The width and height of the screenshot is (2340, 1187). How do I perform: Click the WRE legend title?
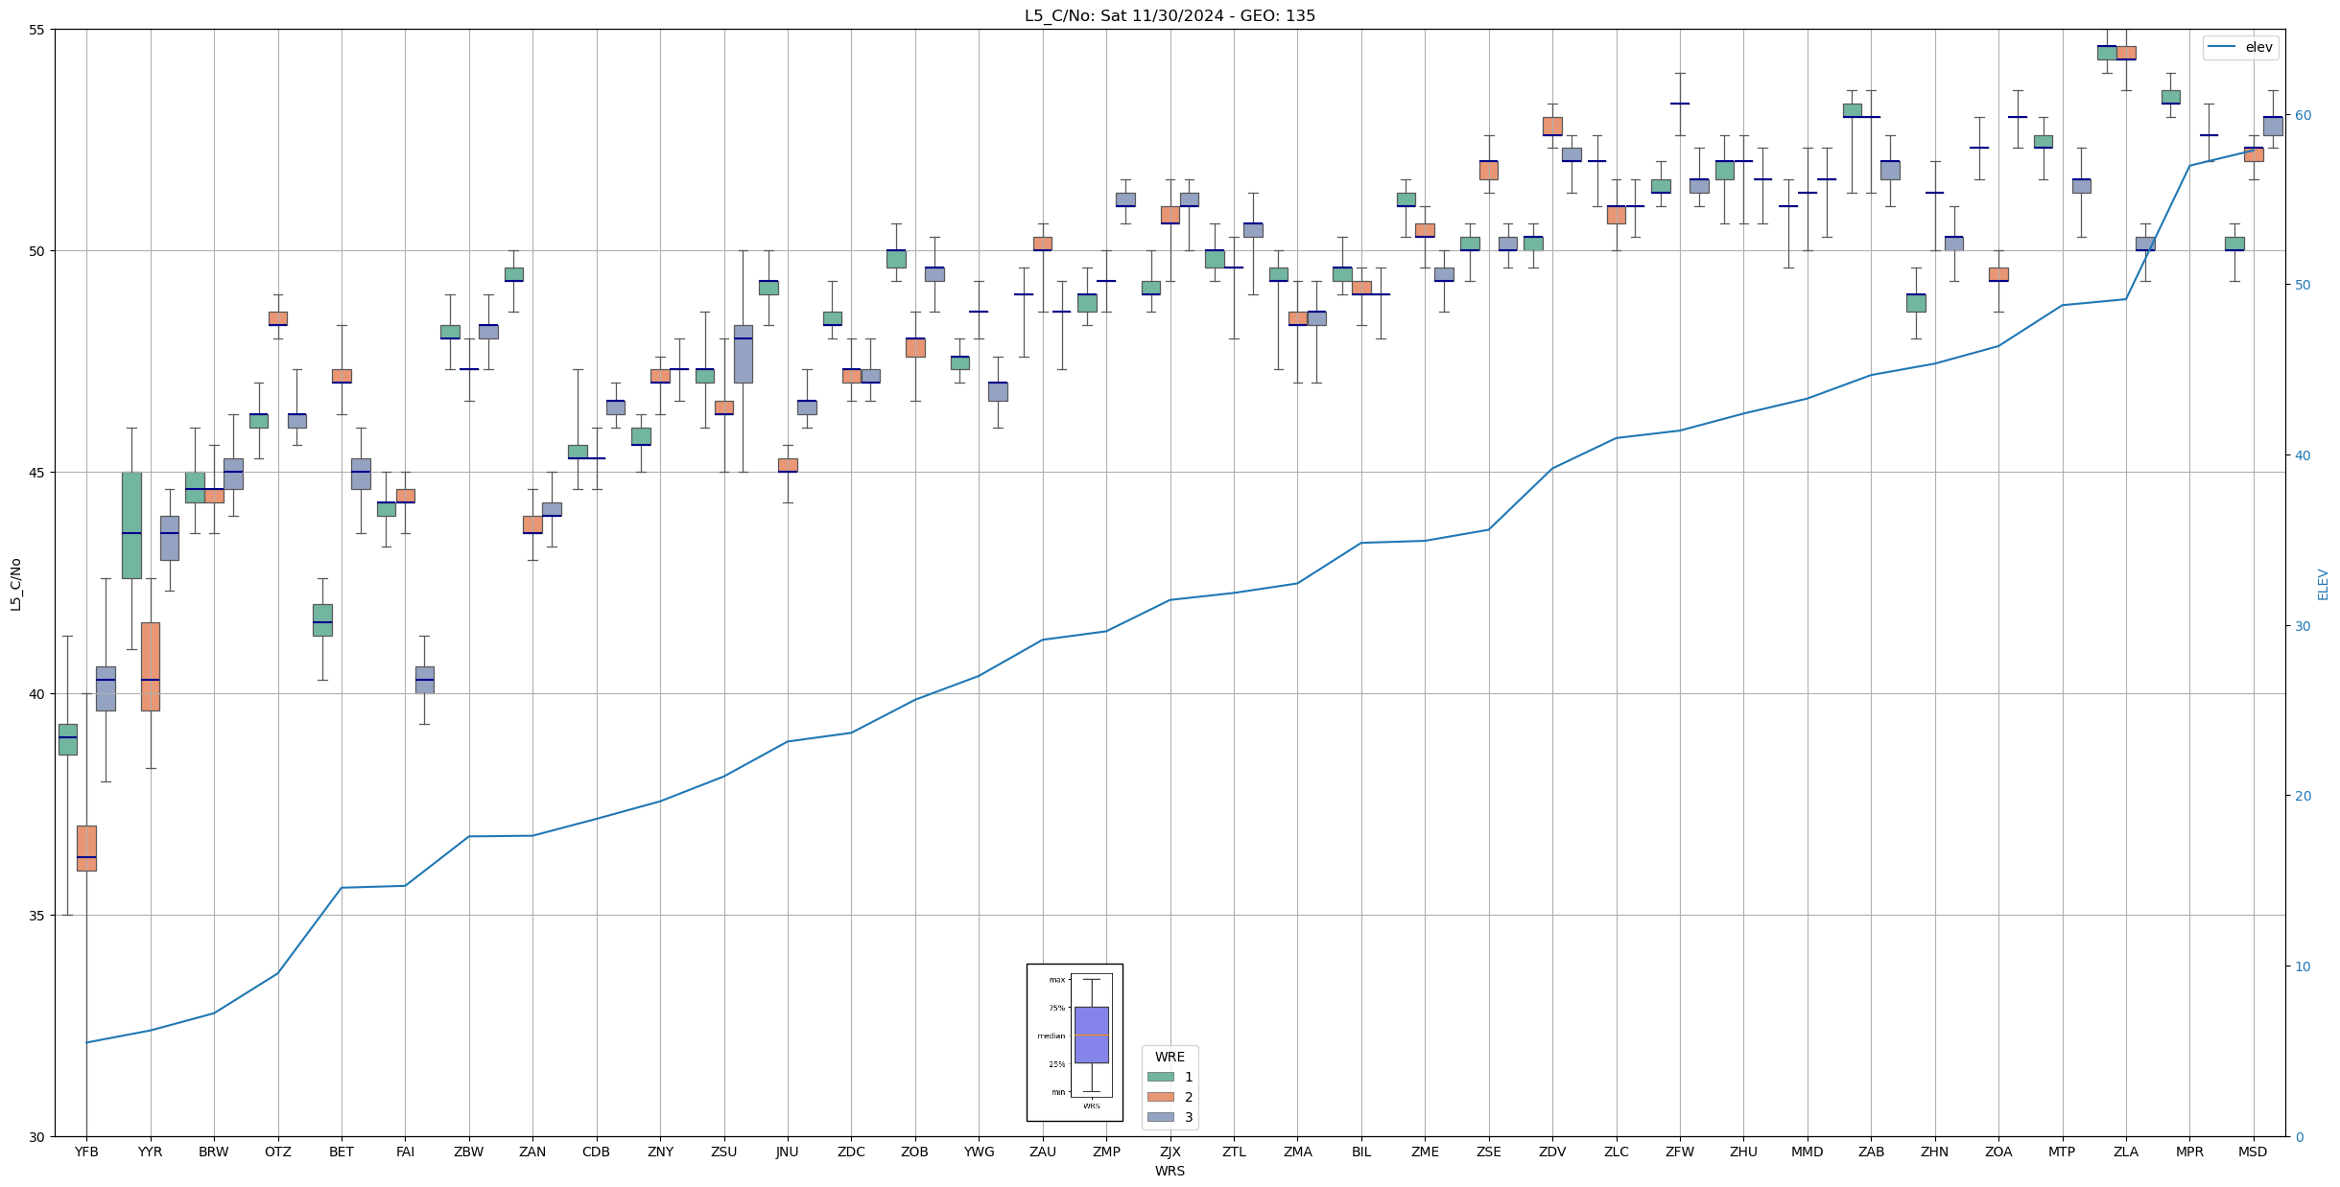point(1170,1058)
